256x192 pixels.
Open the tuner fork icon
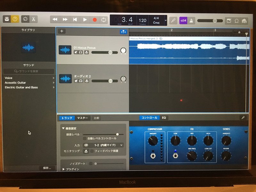173,20
